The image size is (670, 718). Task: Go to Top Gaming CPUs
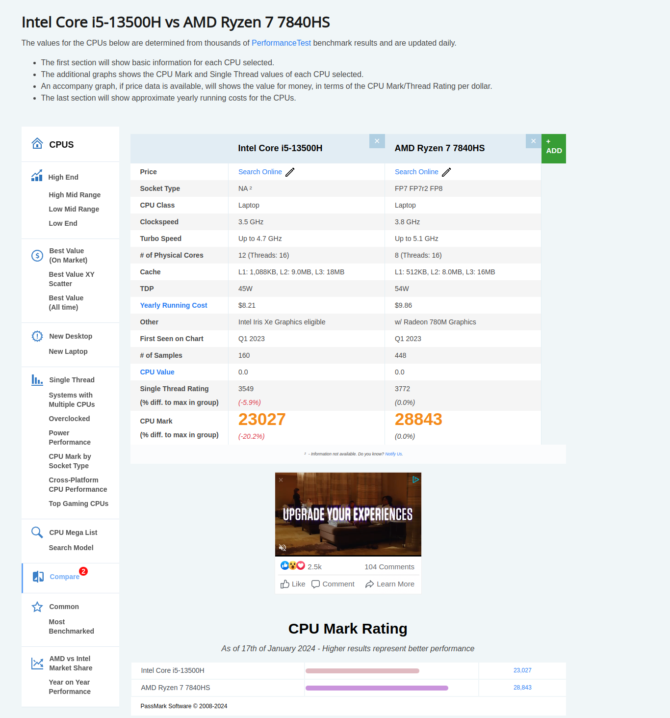pyautogui.click(x=78, y=504)
